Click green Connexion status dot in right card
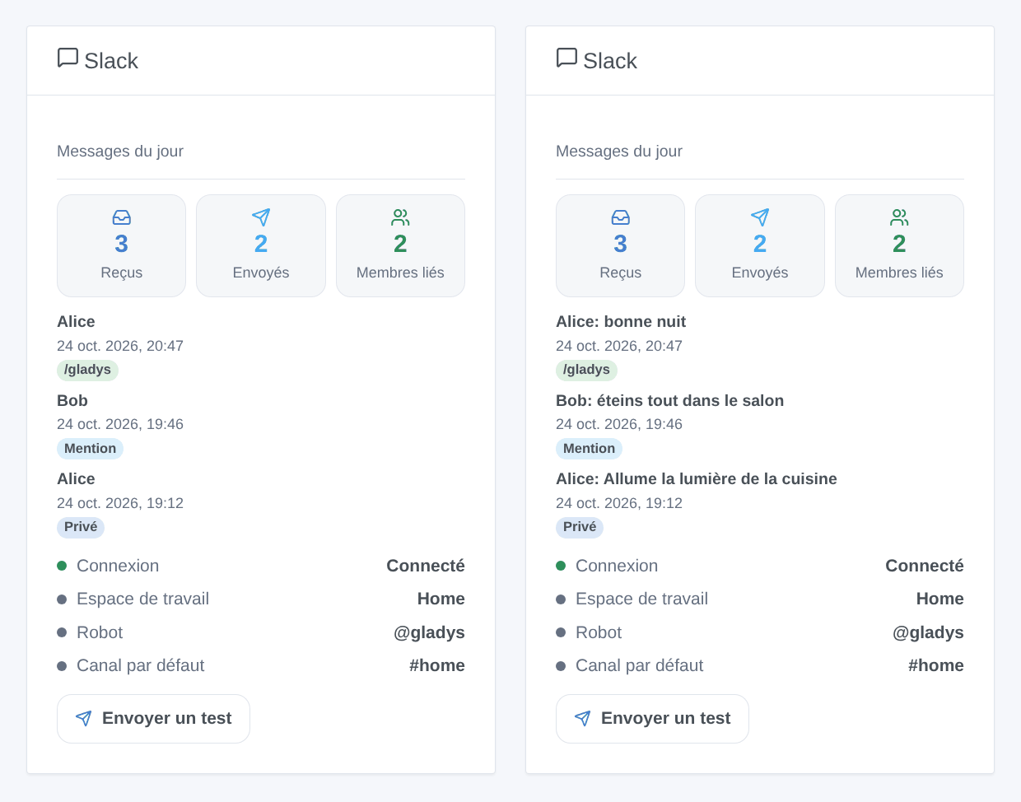The height and width of the screenshot is (802, 1021). coord(561,566)
